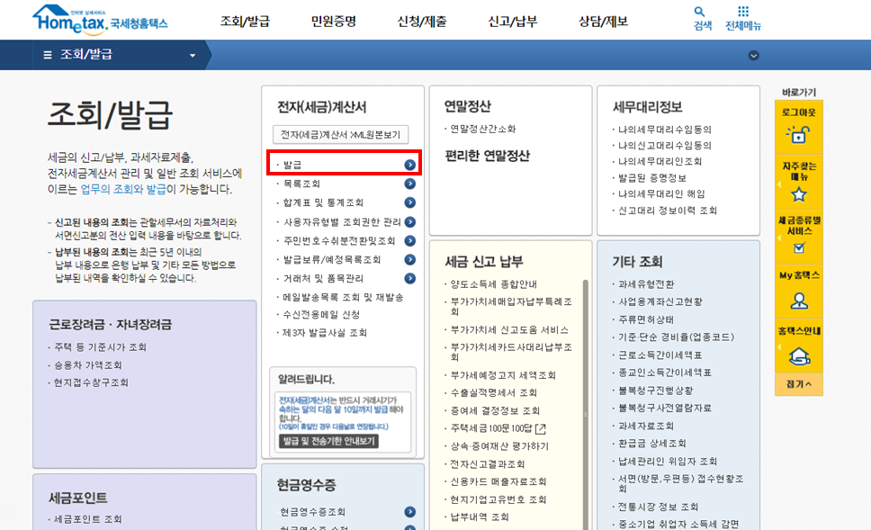Open 메일발송목록 조회 및 재발송

(344, 297)
